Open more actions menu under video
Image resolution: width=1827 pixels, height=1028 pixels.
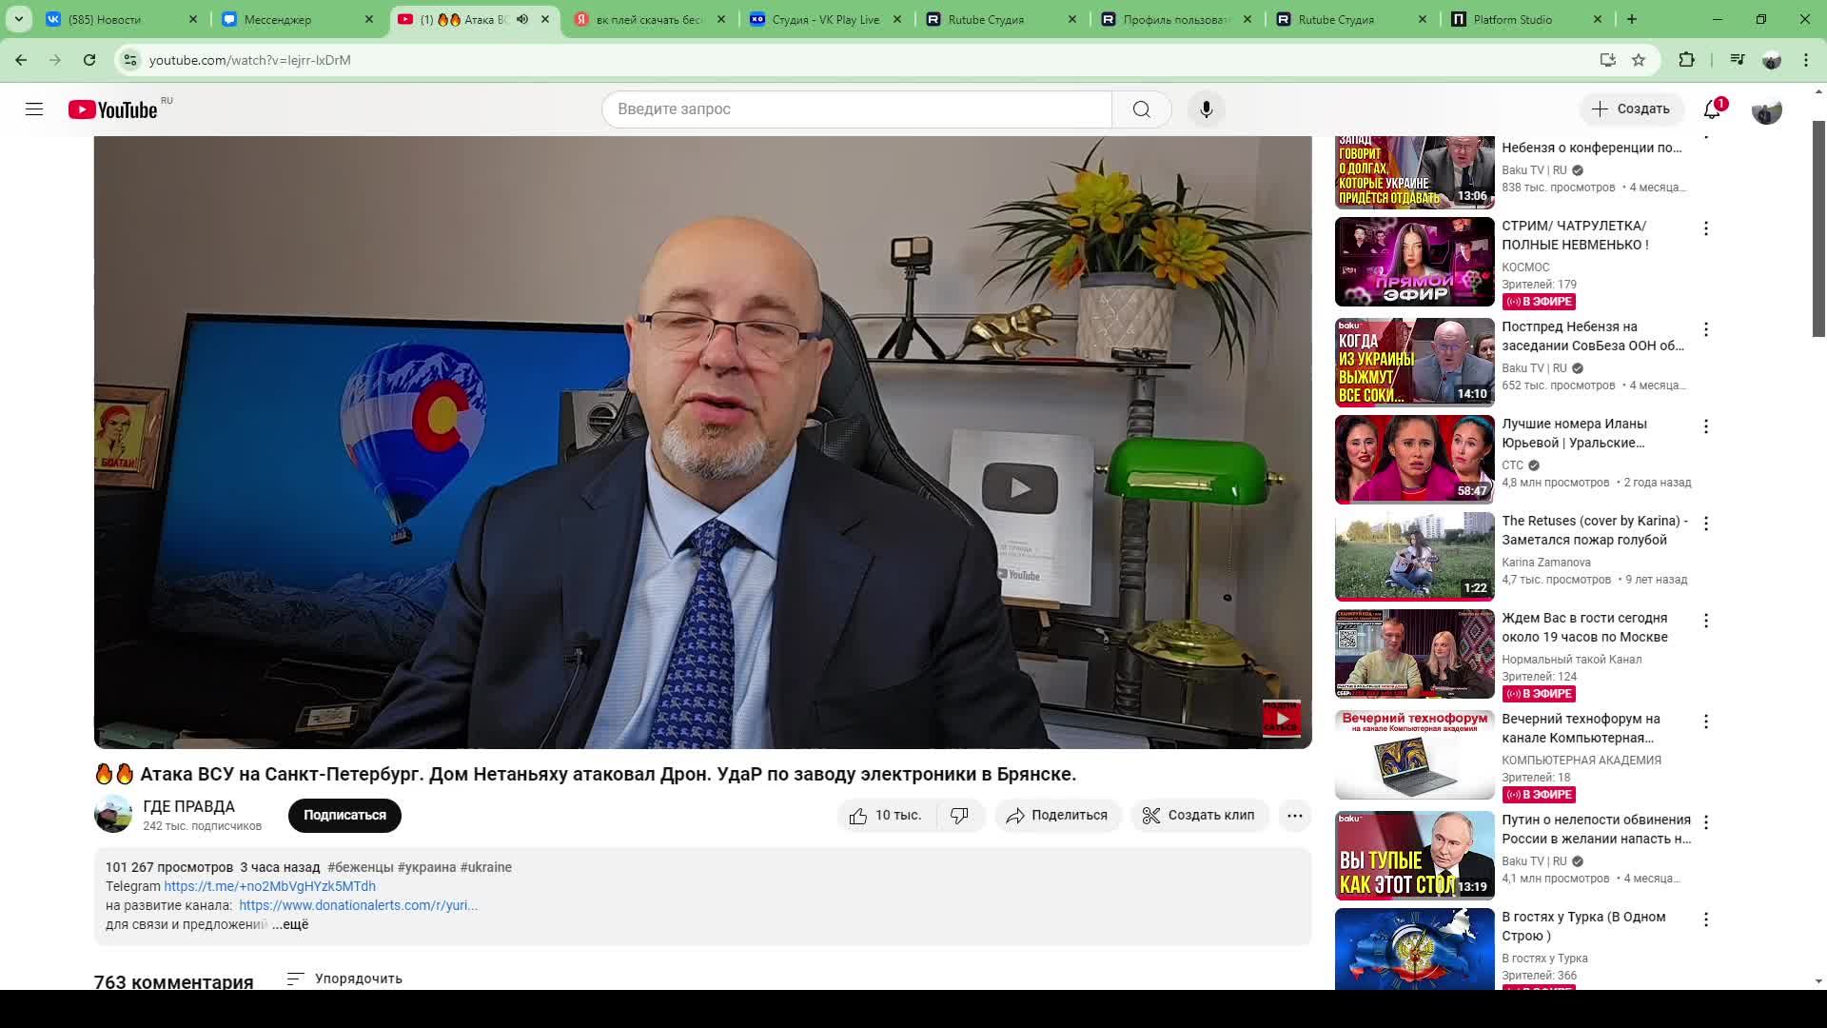pyautogui.click(x=1294, y=816)
